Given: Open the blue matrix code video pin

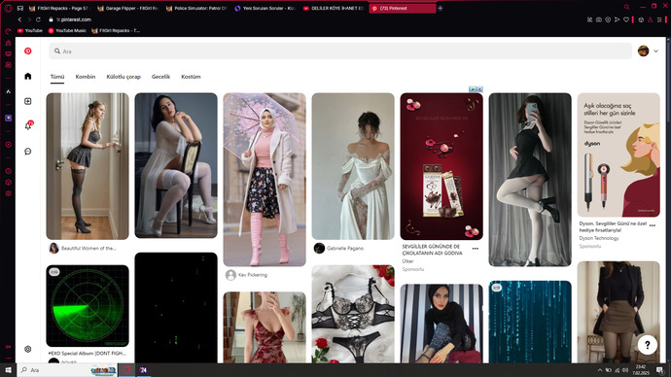Looking at the screenshot, I should (530, 322).
